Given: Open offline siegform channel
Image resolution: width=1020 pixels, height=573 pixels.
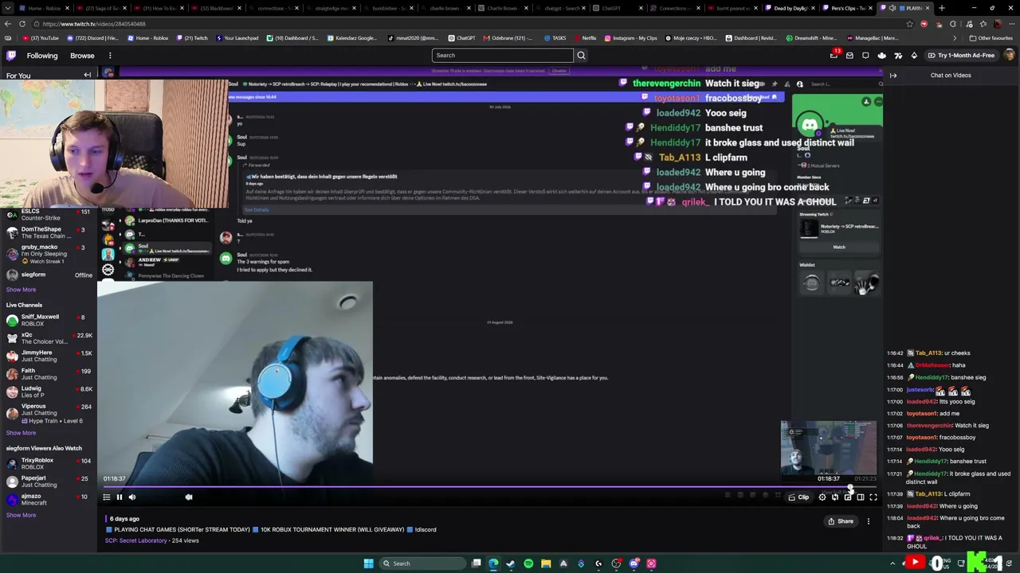Looking at the screenshot, I should pyautogui.click(x=49, y=275).
